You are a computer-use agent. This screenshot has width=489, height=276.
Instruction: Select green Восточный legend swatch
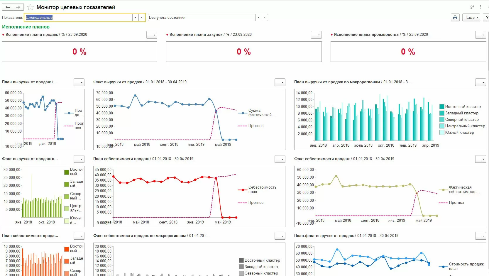(x=67, y=172)
